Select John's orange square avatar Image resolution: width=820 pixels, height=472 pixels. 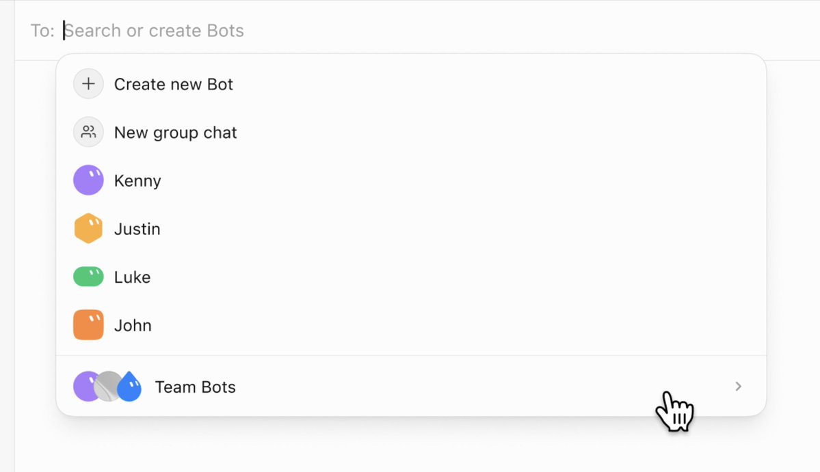coord(88,324)
